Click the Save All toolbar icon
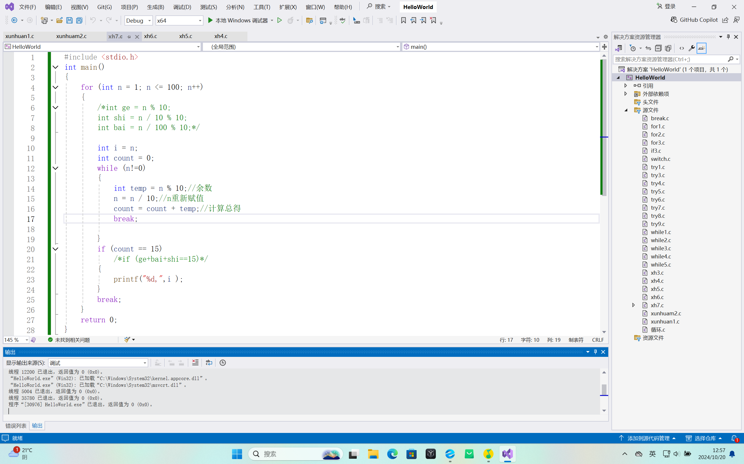Screen dimensions: 744x464 click(79, 21)
